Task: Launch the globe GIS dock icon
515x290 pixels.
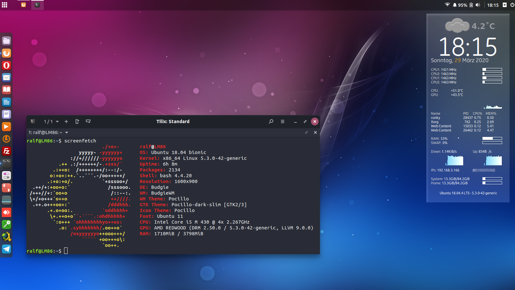Action: 6,237
